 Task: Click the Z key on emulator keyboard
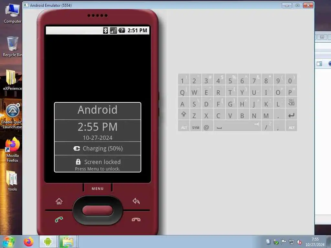click(196, 115)
